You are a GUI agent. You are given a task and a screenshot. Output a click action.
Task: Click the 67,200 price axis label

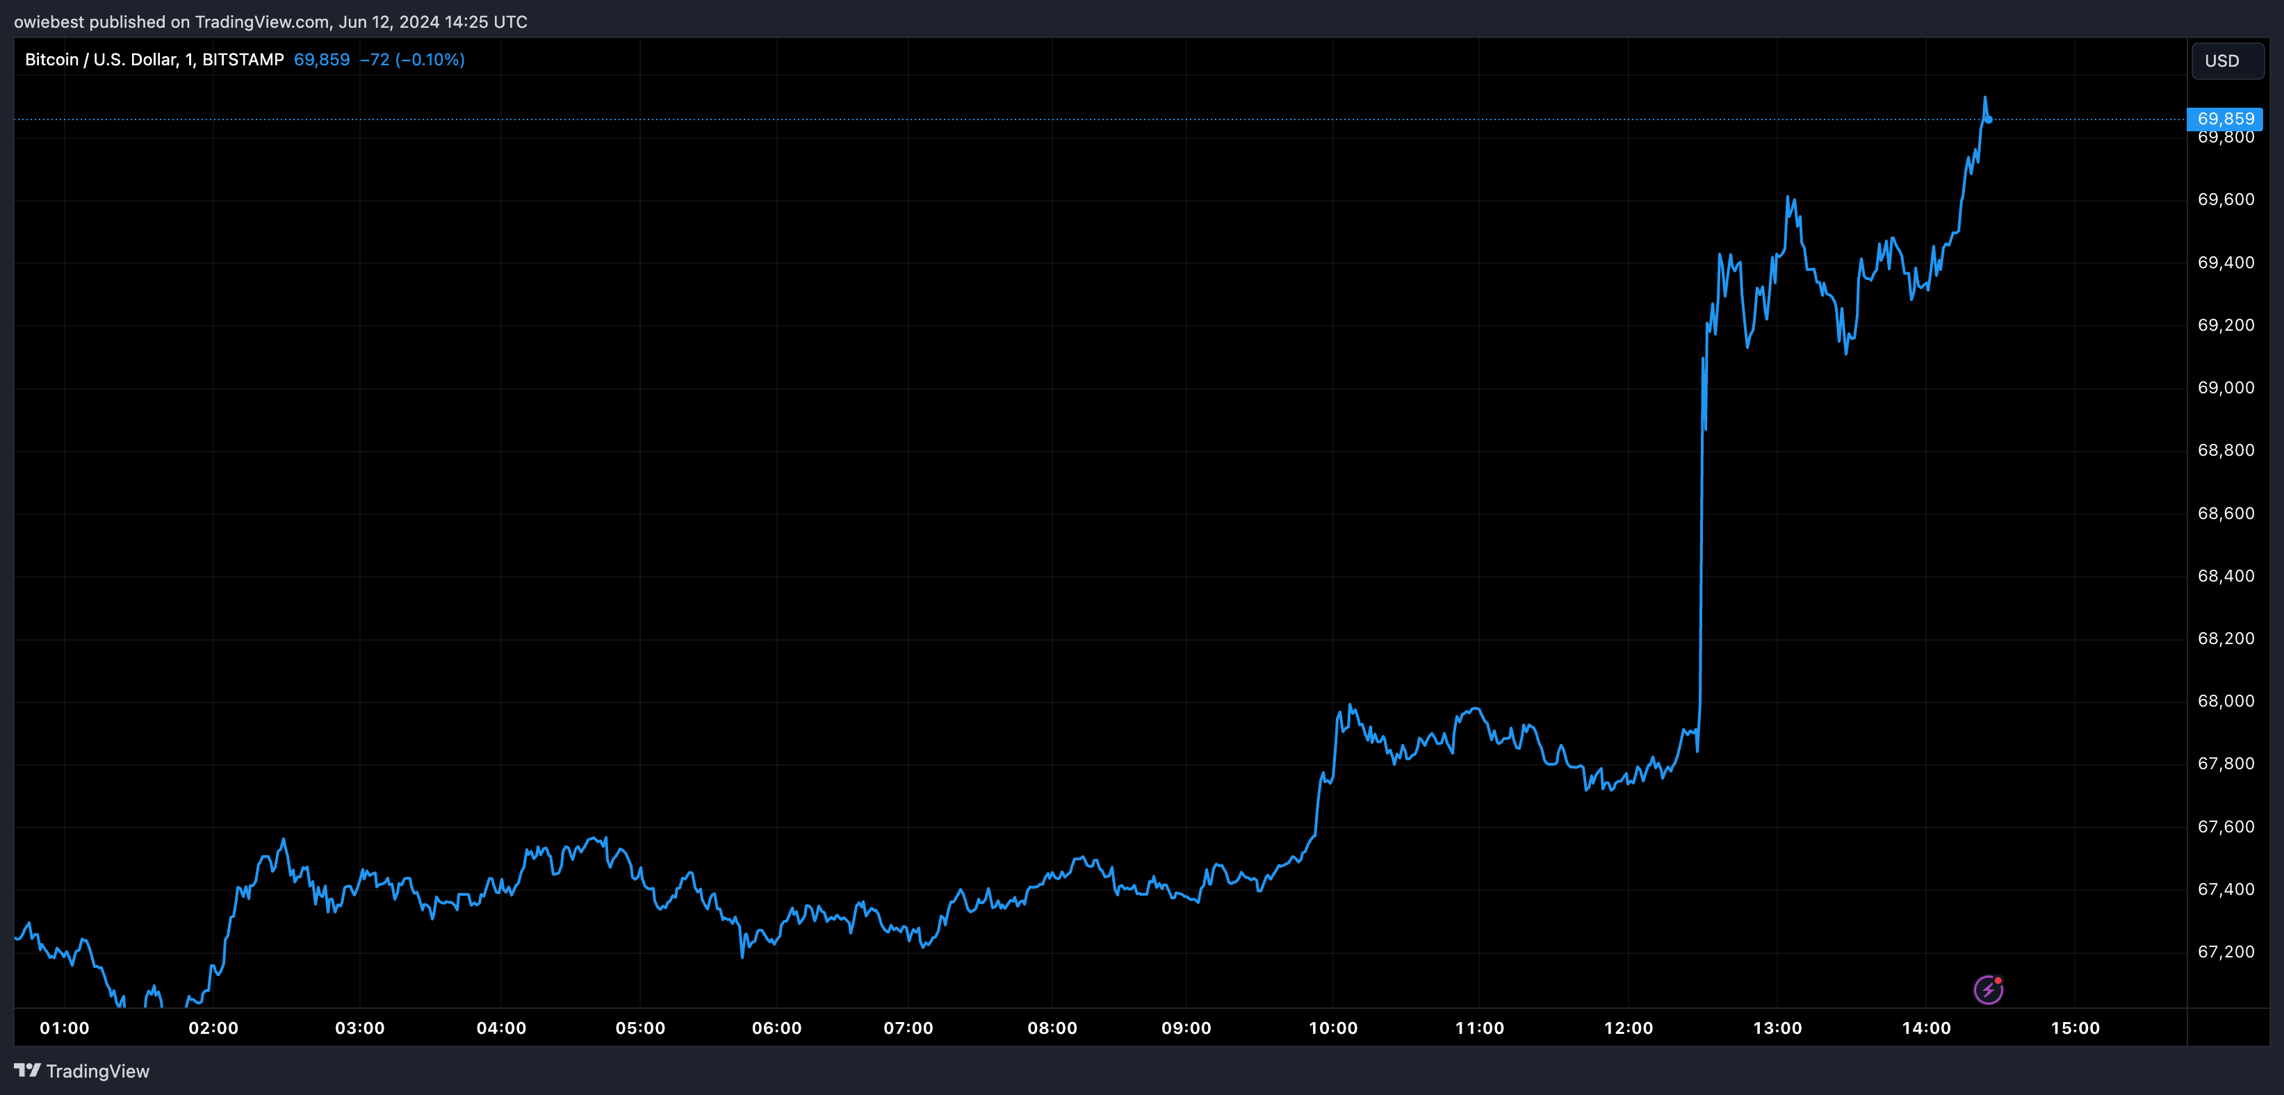[x=2226, y=951]
